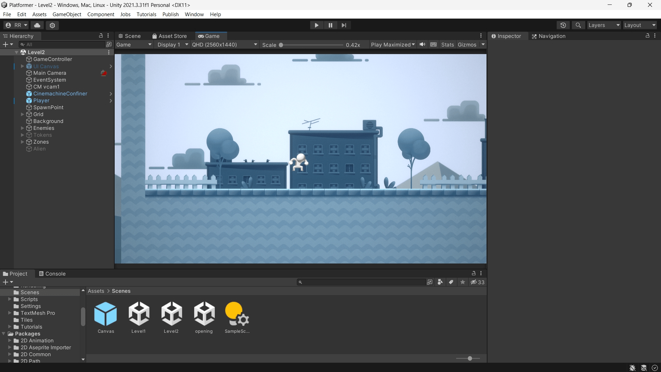The width and height of the screenshot is (661, 372).
Task: Select CinemachineConfiner in the Hierarchy
Action: coord(60,94)
